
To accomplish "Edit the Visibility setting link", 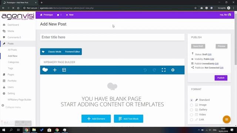I will 212,59.
